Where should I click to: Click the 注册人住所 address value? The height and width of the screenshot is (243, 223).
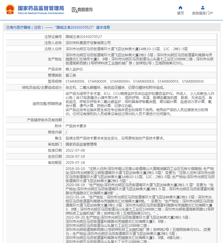coord(127,49)
